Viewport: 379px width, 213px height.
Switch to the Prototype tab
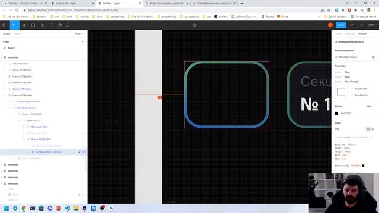tap(350, 34)
